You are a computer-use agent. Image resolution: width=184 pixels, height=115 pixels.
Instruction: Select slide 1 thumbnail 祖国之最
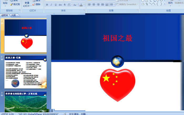pyautogui.click(x=25, y=36)
